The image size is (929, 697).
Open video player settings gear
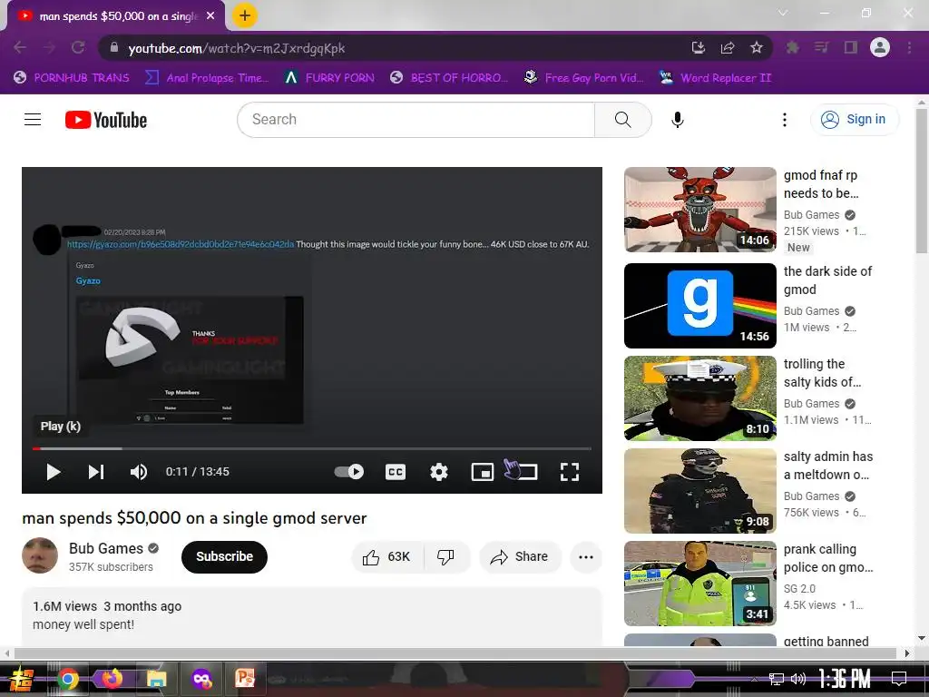pos(439,472)
